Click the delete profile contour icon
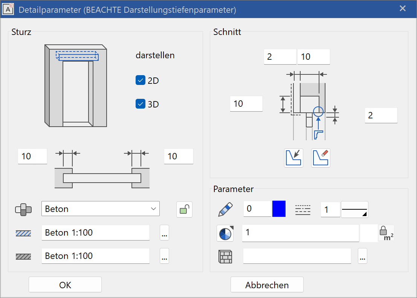This screenshot has height=298, width=417. [321, 158]
